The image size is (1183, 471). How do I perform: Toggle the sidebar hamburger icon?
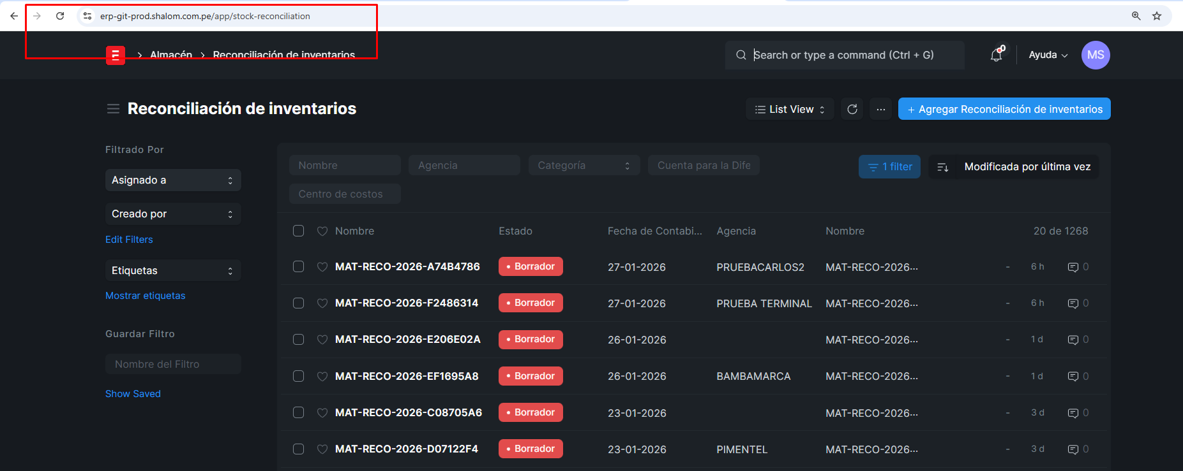(113, 109)
